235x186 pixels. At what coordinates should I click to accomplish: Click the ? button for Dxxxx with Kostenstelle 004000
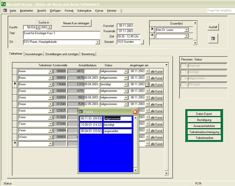147,91
